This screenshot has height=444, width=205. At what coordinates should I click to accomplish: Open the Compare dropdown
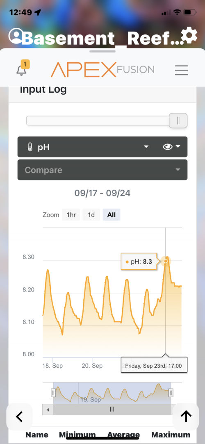click(102, 170)
